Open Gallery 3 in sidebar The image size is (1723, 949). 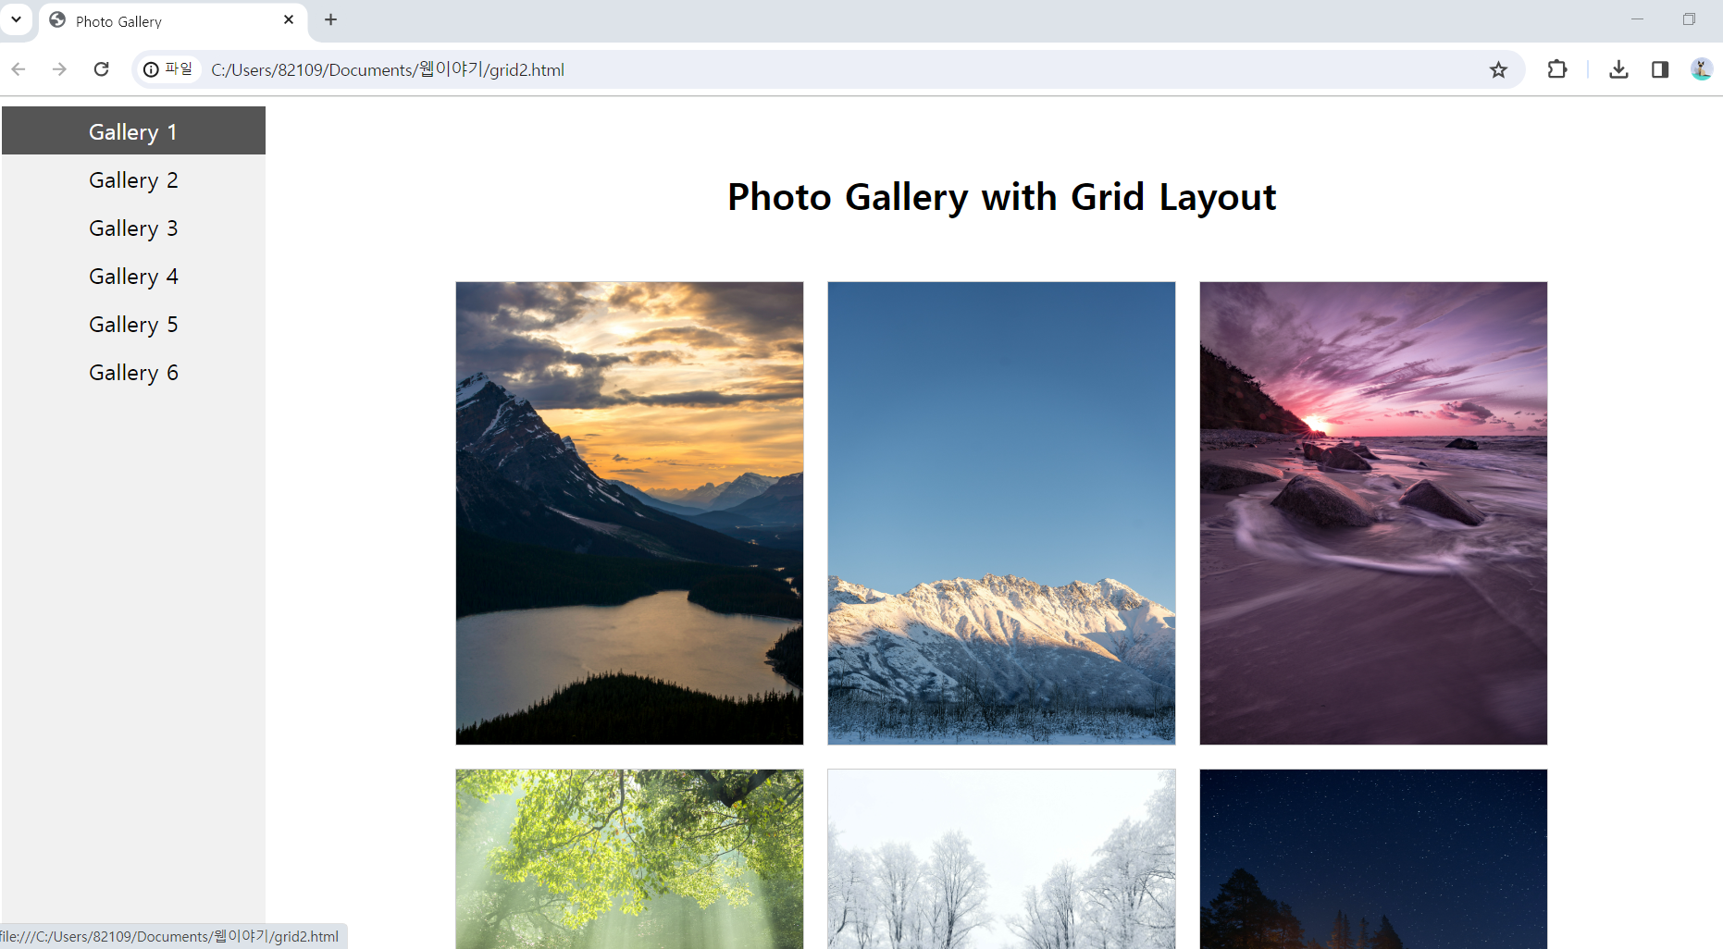tap(133, 228)
